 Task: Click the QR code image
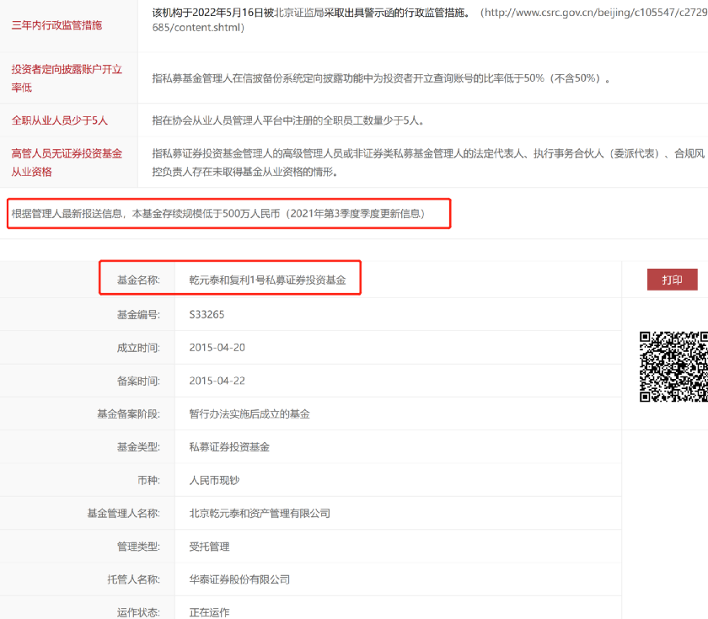673,366
